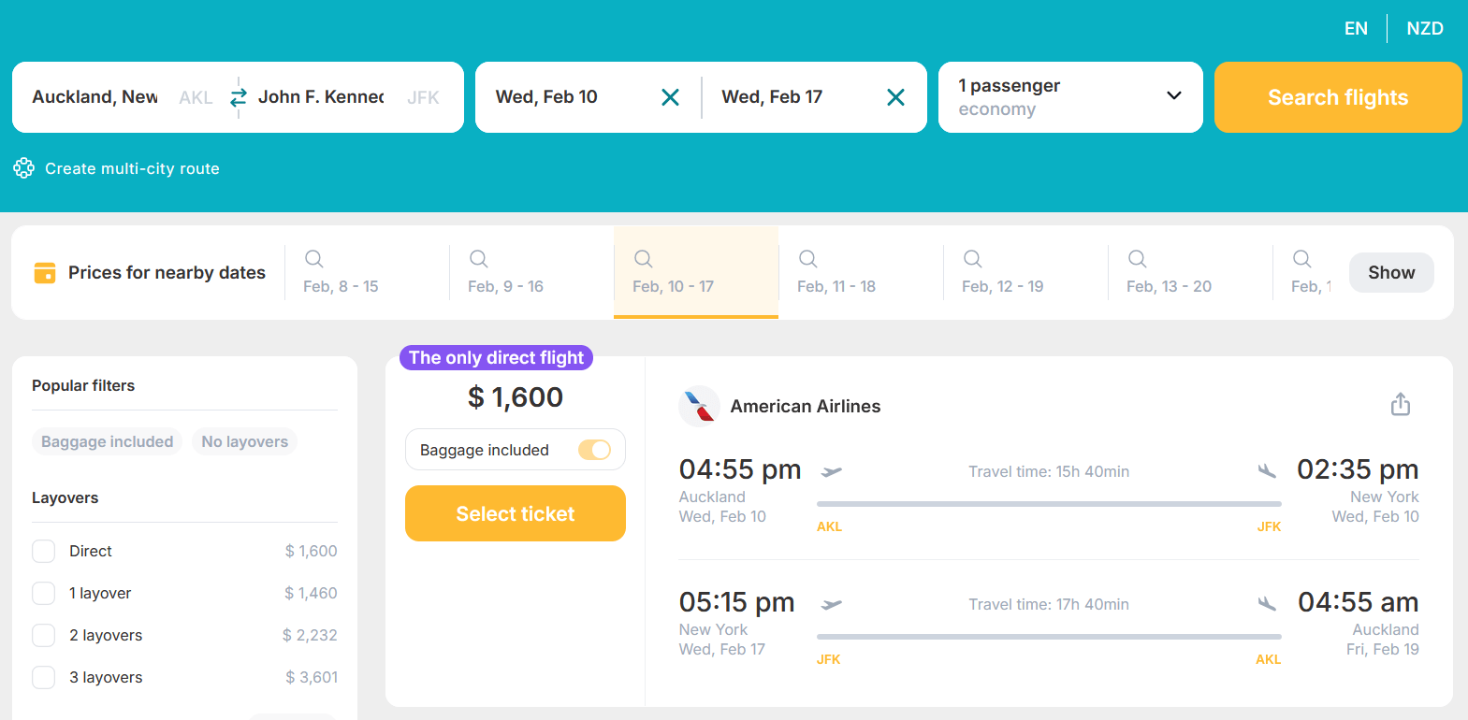Open the EN language selector
1468x720 pixels.
coord(1356,28)
